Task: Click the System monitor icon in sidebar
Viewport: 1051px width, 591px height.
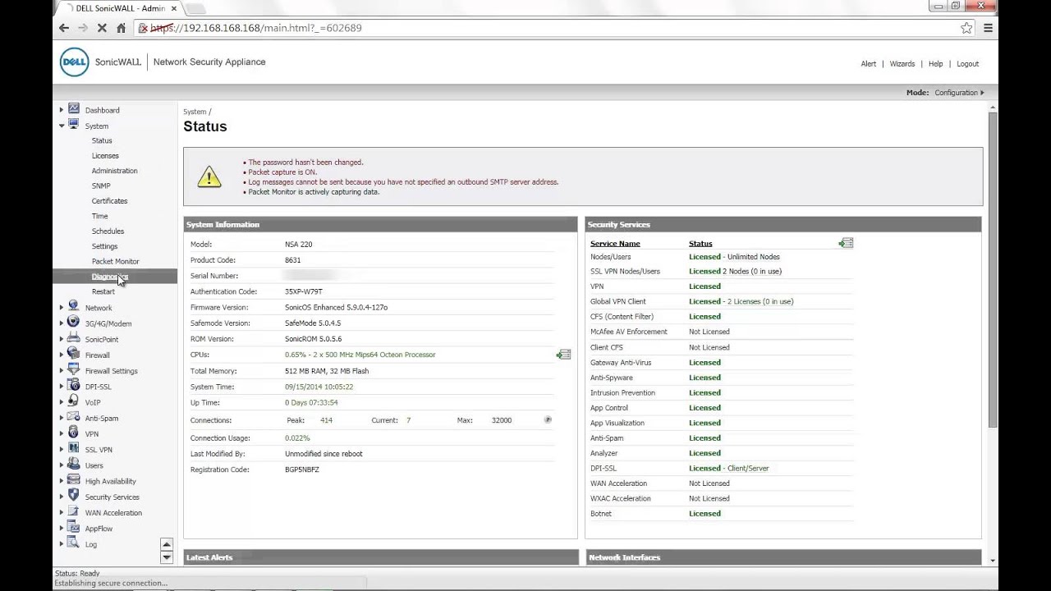Action: click(x=73, y=125)
